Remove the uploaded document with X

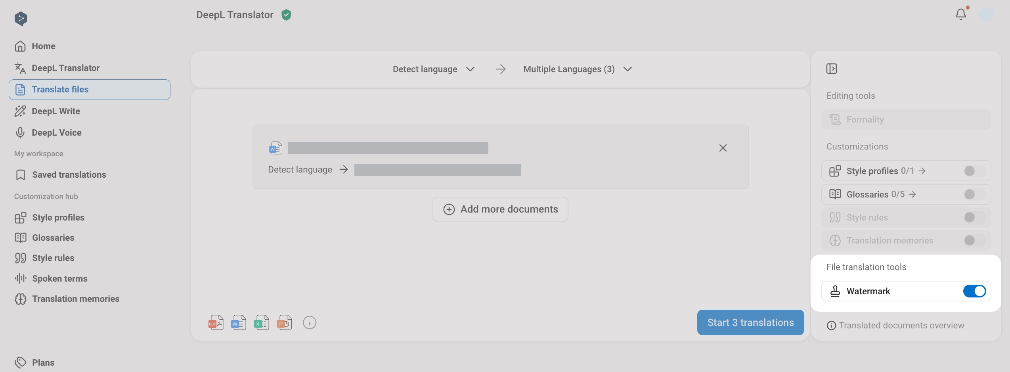[x=723, y=148]
